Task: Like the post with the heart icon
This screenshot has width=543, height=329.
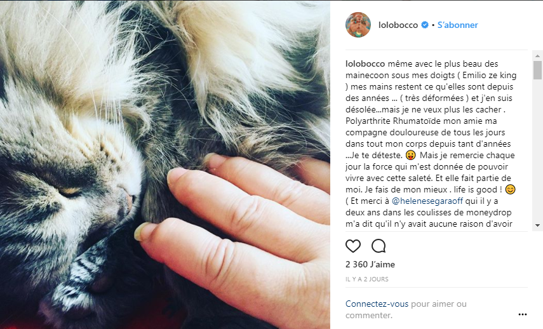Action: [x=353, y=246]
